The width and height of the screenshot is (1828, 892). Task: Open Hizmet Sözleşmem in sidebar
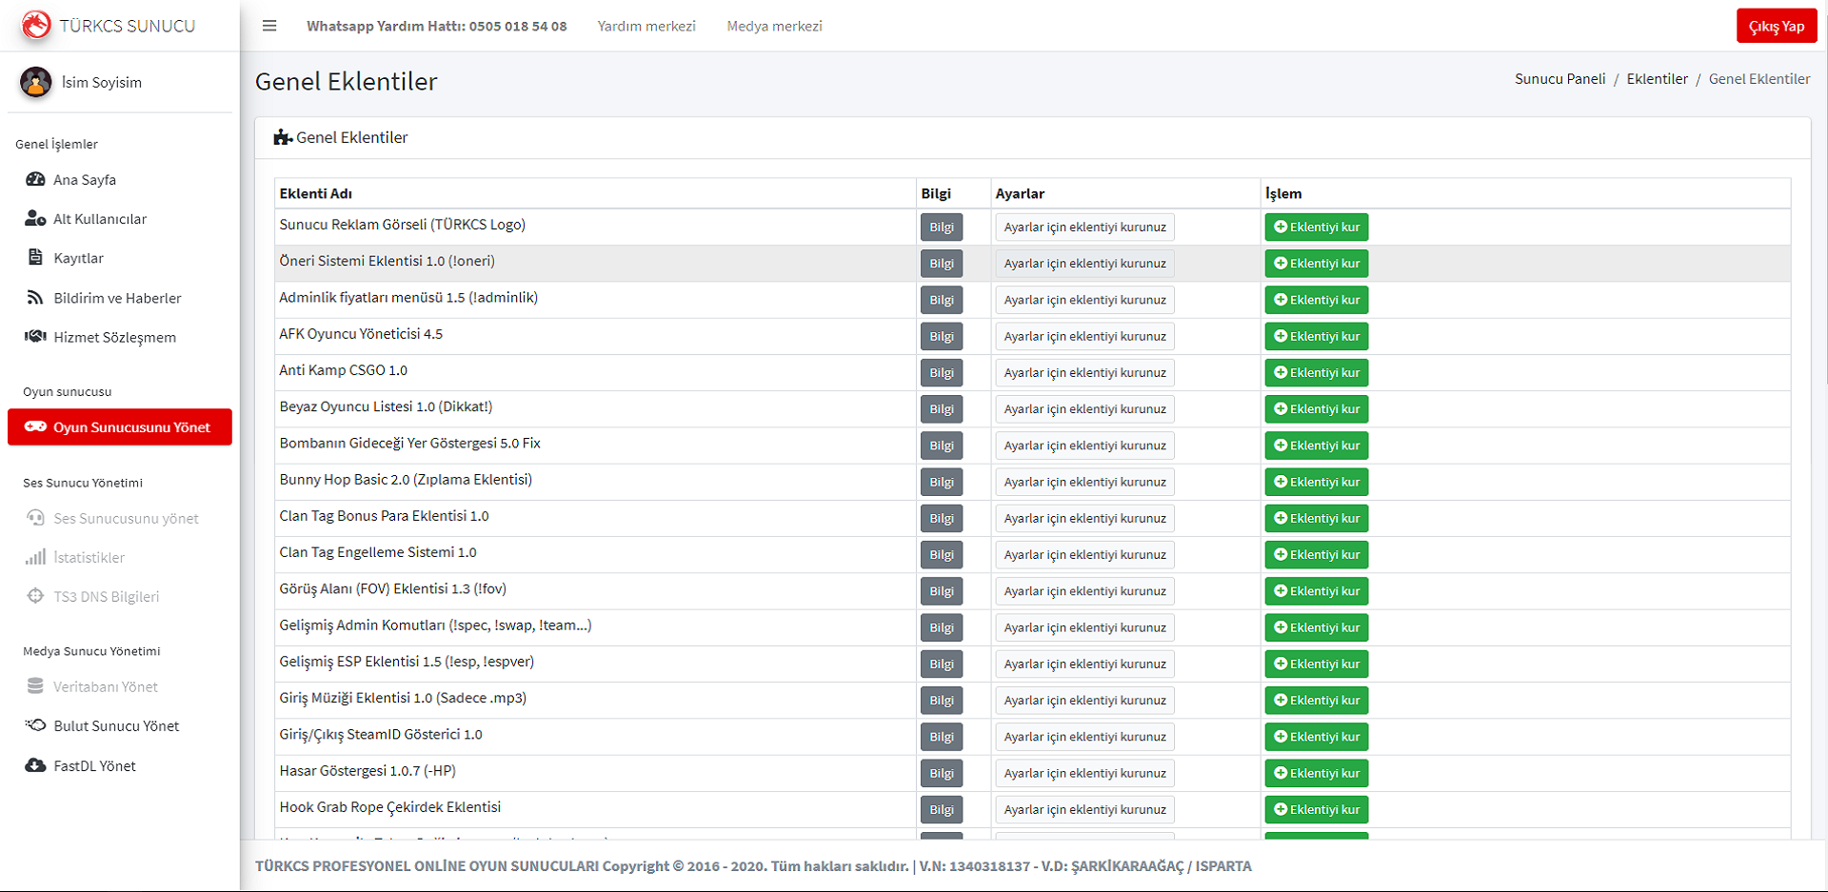[114, 337]
